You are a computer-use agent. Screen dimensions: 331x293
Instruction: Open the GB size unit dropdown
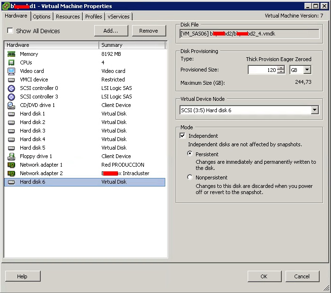[307, 70]
